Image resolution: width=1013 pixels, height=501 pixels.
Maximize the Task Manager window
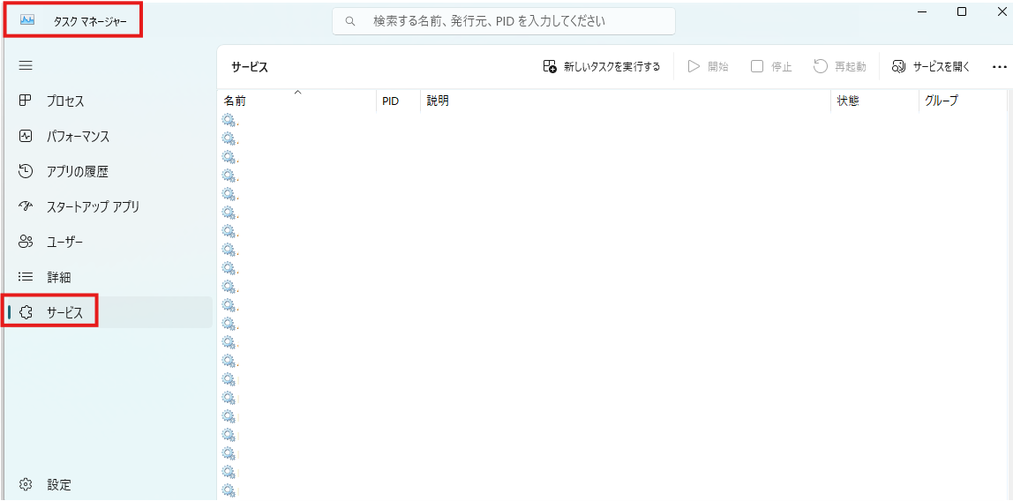click(962, 11)
